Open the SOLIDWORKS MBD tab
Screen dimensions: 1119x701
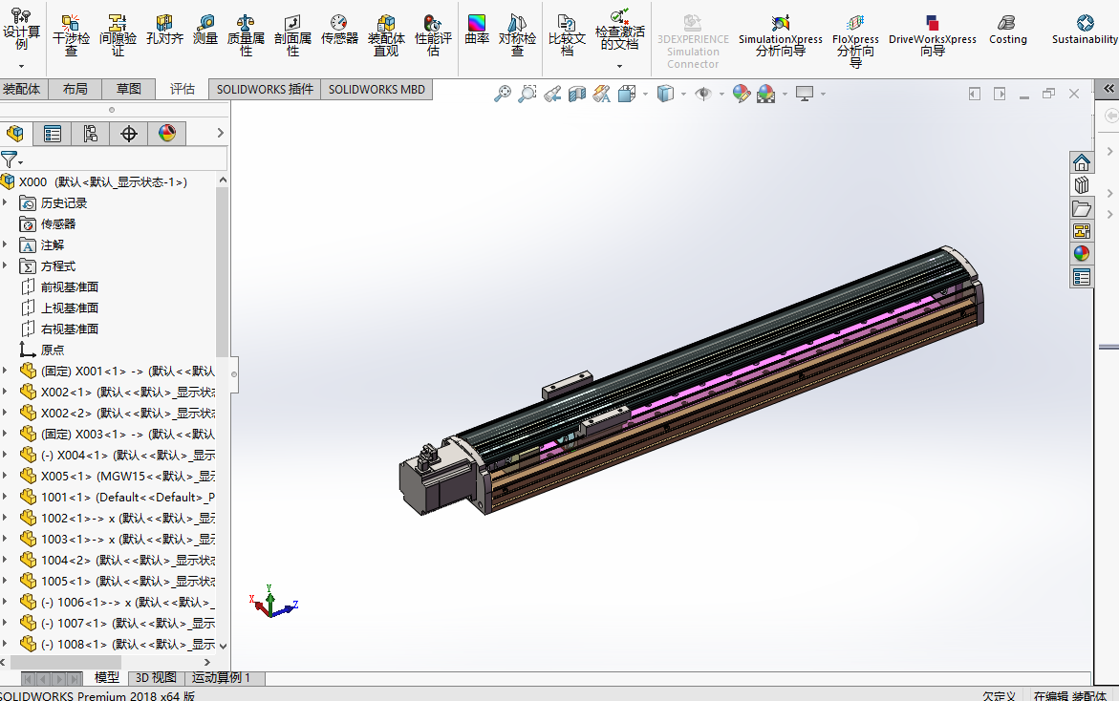click(377, 88)
